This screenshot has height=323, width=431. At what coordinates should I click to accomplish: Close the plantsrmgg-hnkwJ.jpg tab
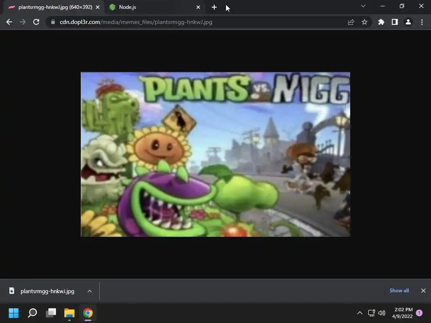pyautogui.click(x=98, y=8)
